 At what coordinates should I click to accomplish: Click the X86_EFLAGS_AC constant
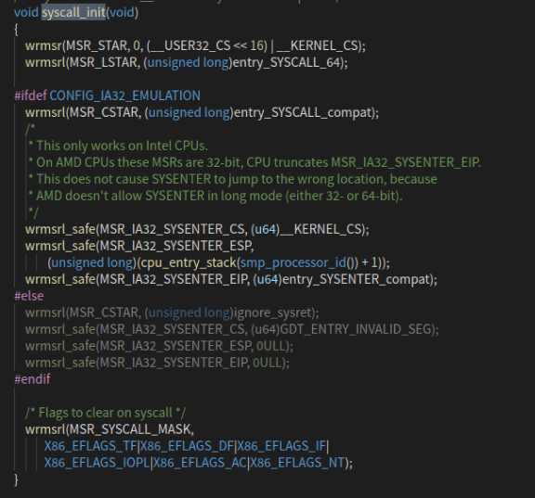[x=200, y=463]
